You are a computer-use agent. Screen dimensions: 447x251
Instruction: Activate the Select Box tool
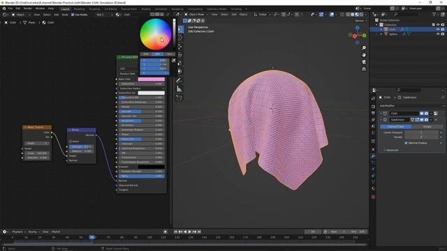pyautogui.click(x=180, y=29)
